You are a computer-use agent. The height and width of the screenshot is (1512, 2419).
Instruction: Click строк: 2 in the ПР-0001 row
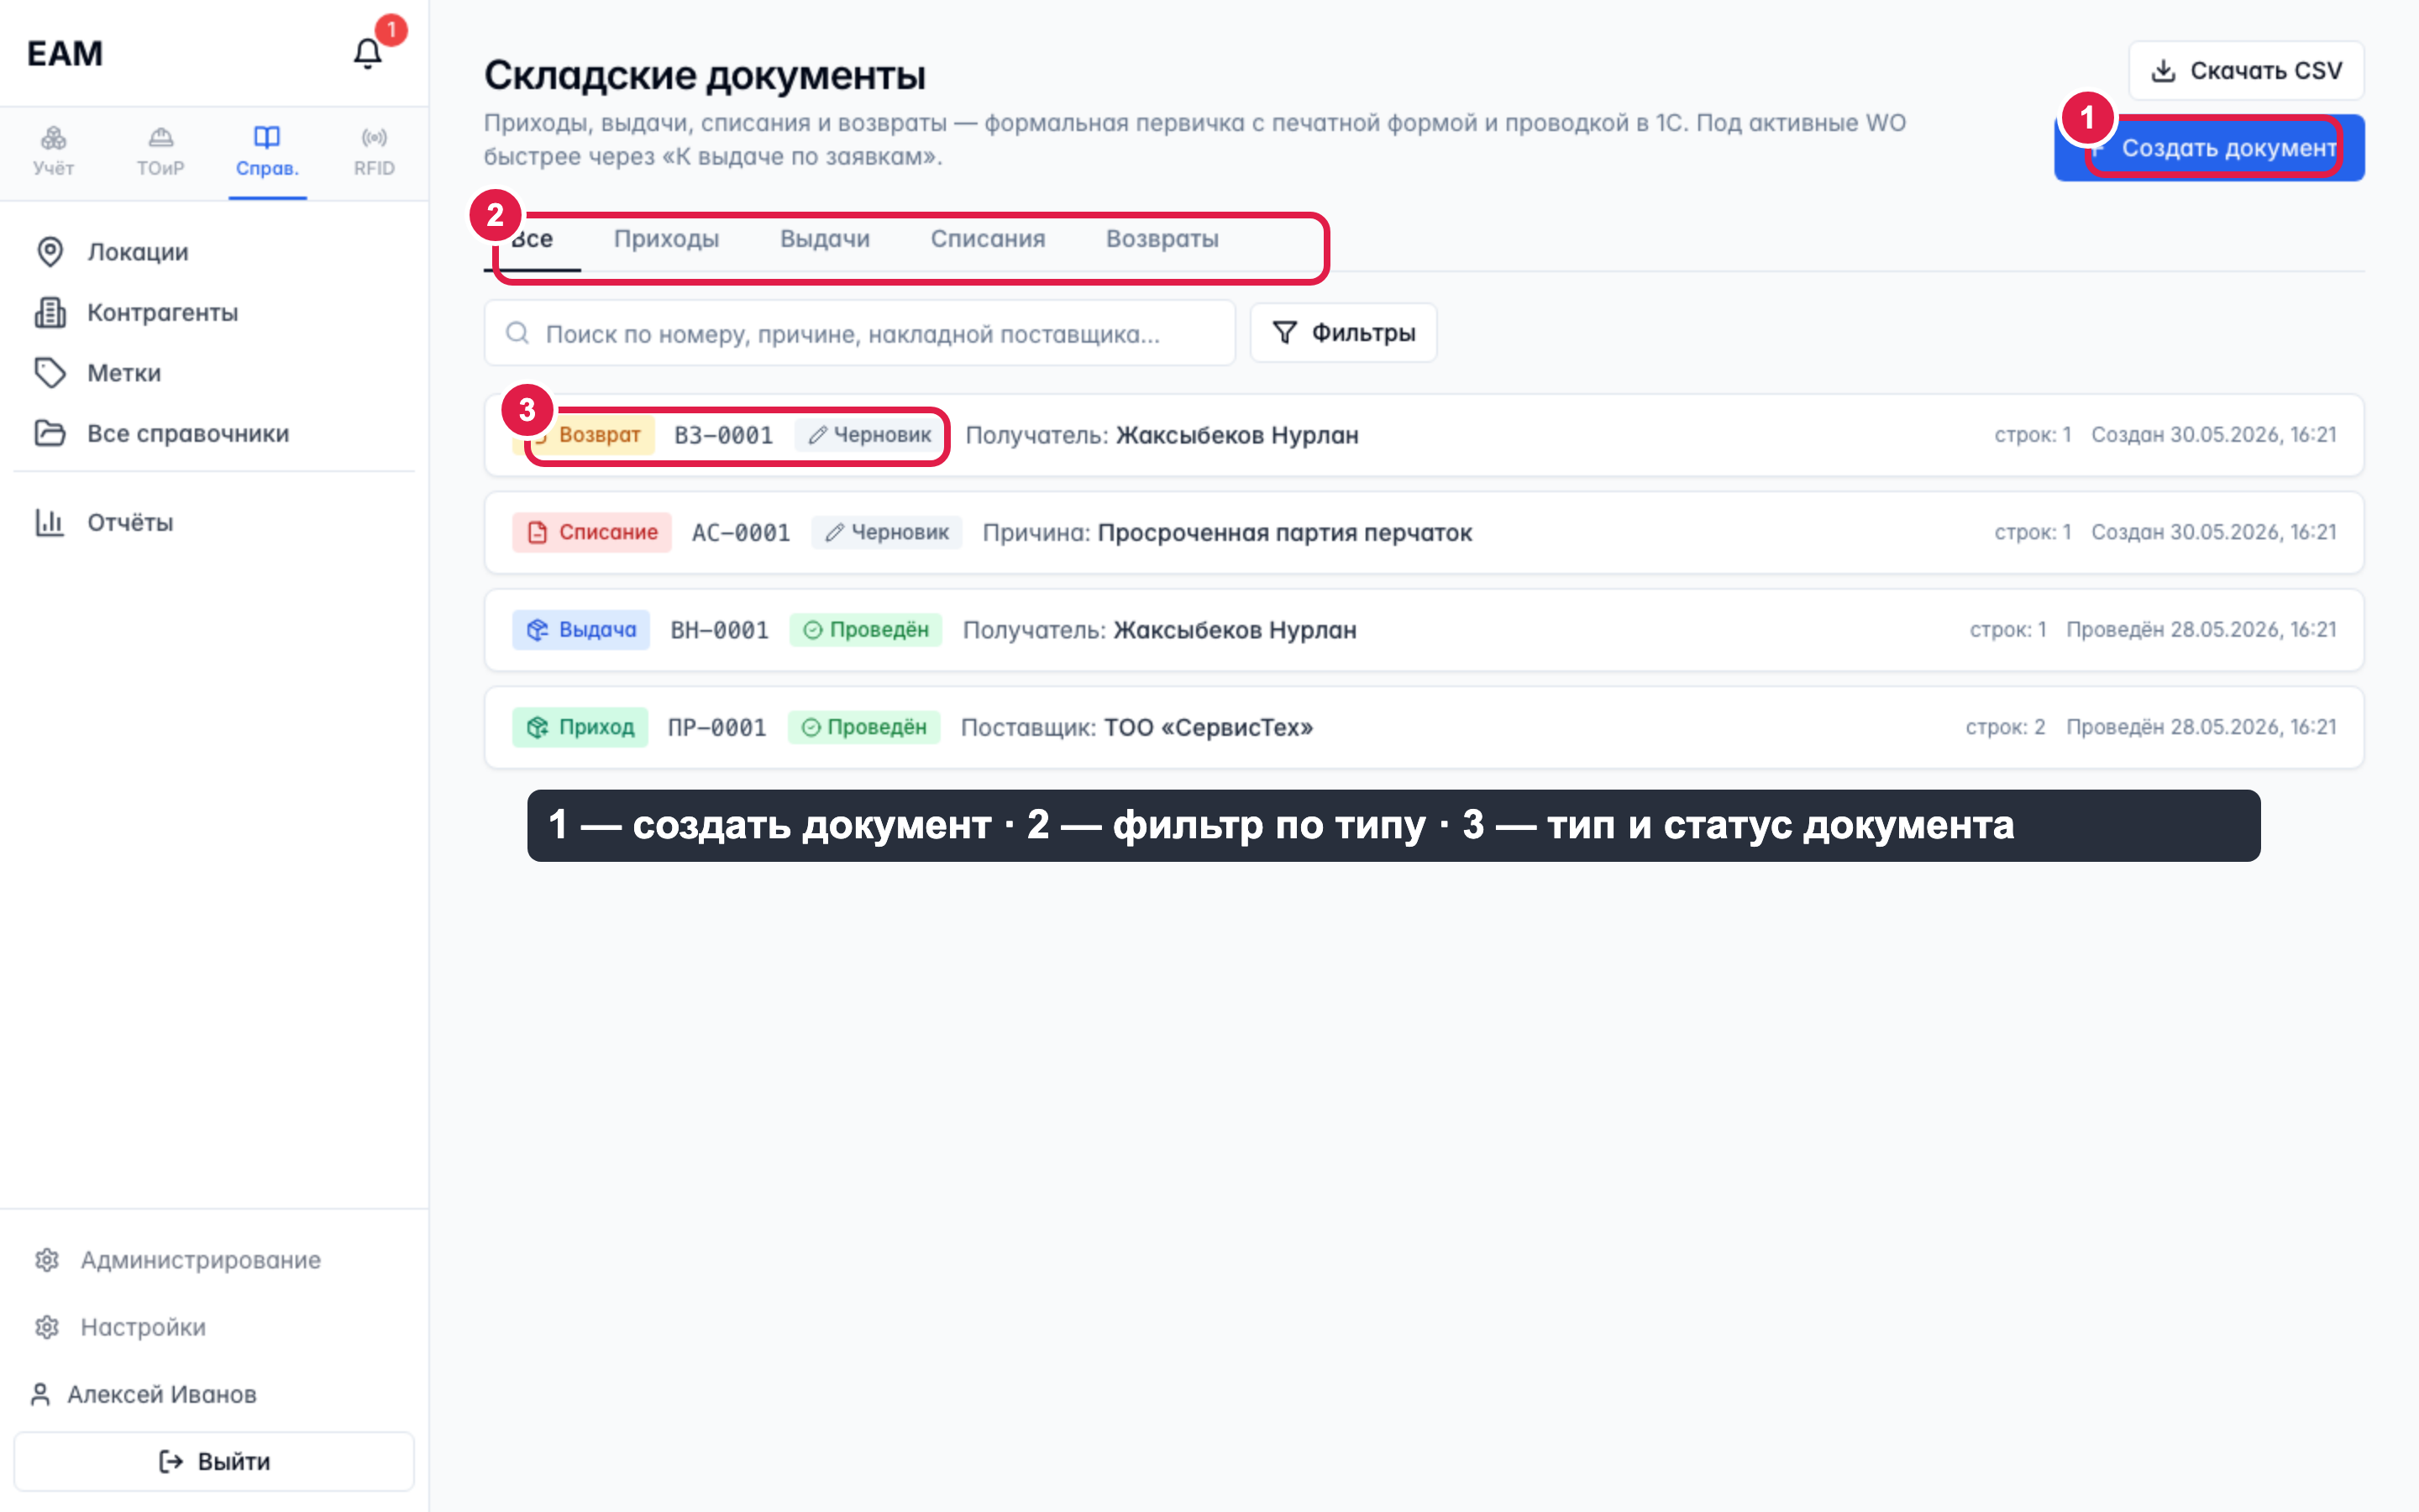click(2005, 727)
